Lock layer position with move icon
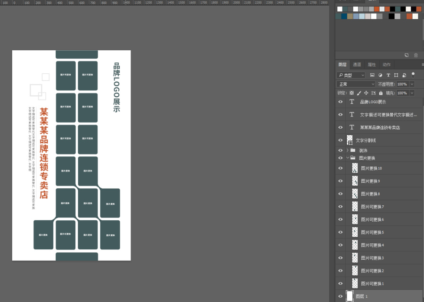The height and width of the screenshot is (302, 424). pos(366,93)
